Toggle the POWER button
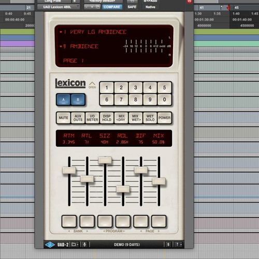The height and width of the screenshot is (259, 259). coord(164,118)
